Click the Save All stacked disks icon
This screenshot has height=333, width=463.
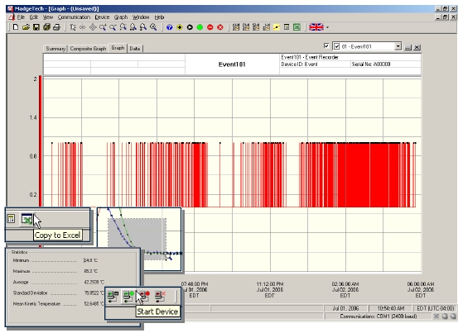[46, 27]
